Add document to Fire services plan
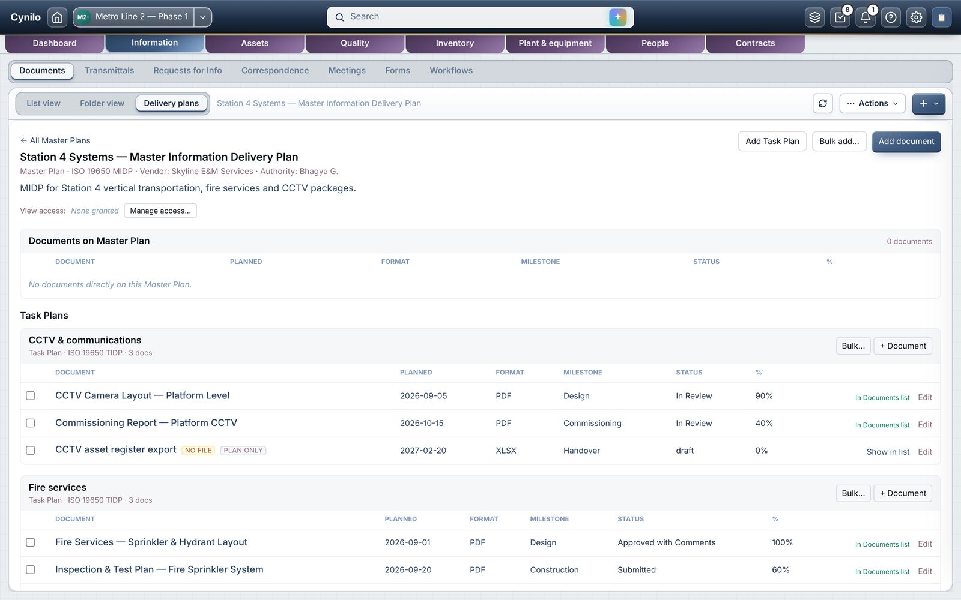 coord(903,493)
